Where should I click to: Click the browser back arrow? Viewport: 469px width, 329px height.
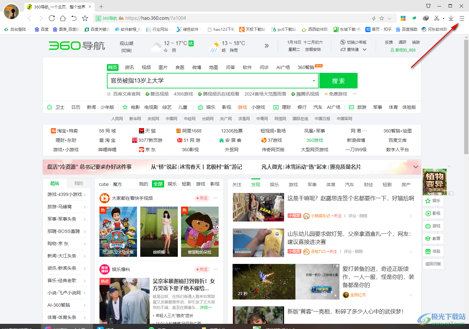(x=29, y=18)
